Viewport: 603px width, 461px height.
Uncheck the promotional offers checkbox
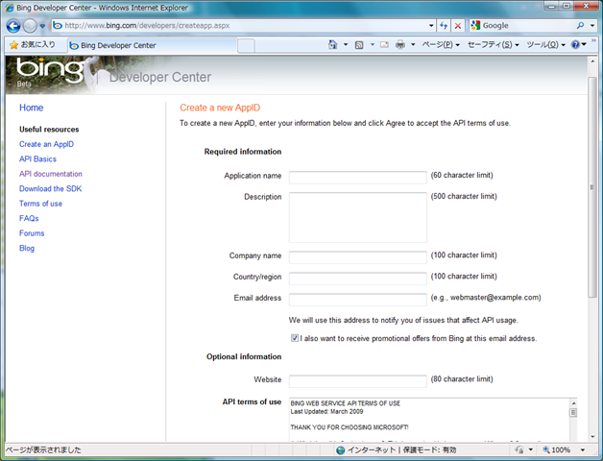(x=295, y=338)
